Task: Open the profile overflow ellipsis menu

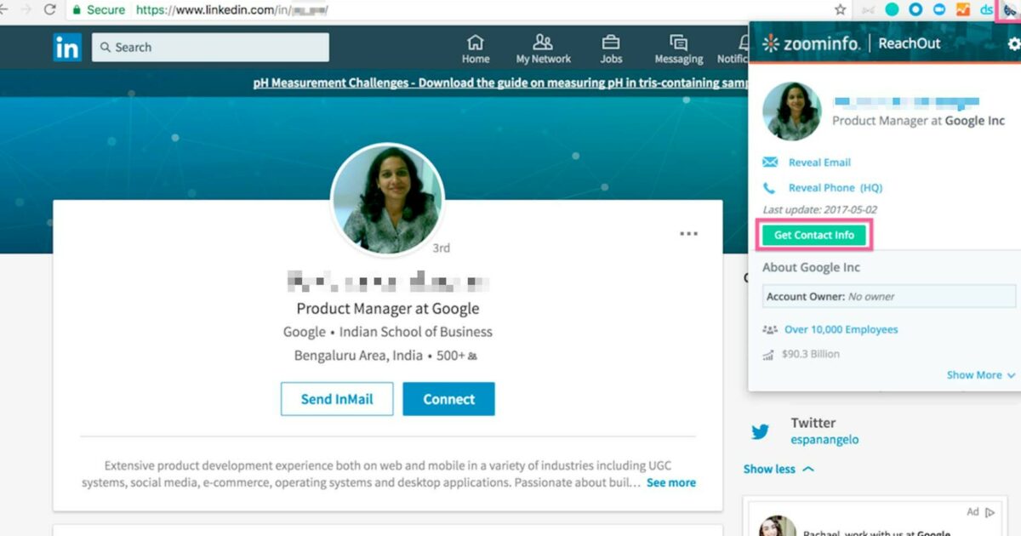Action: pos(688,233)
